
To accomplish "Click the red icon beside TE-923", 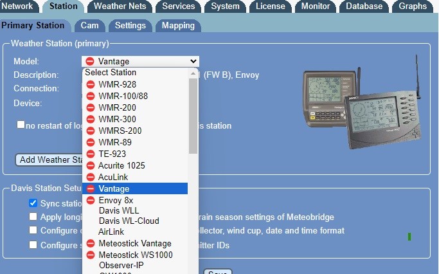I will click(x=91, y=154).
